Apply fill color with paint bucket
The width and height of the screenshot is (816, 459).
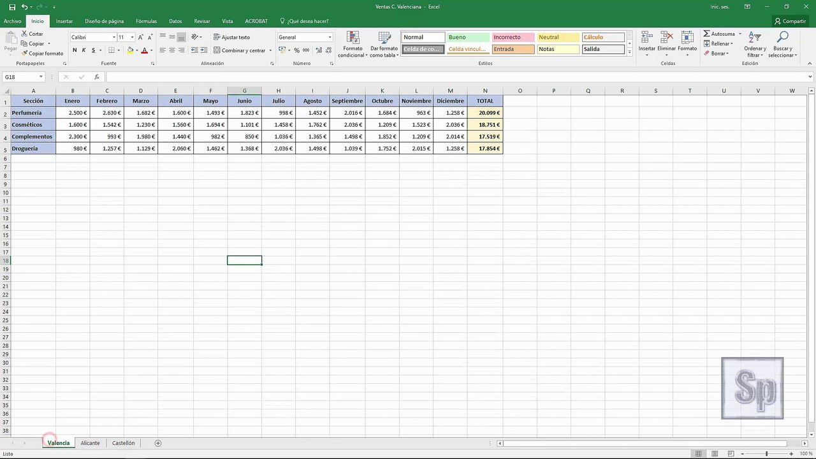click(x=130, y=50)
